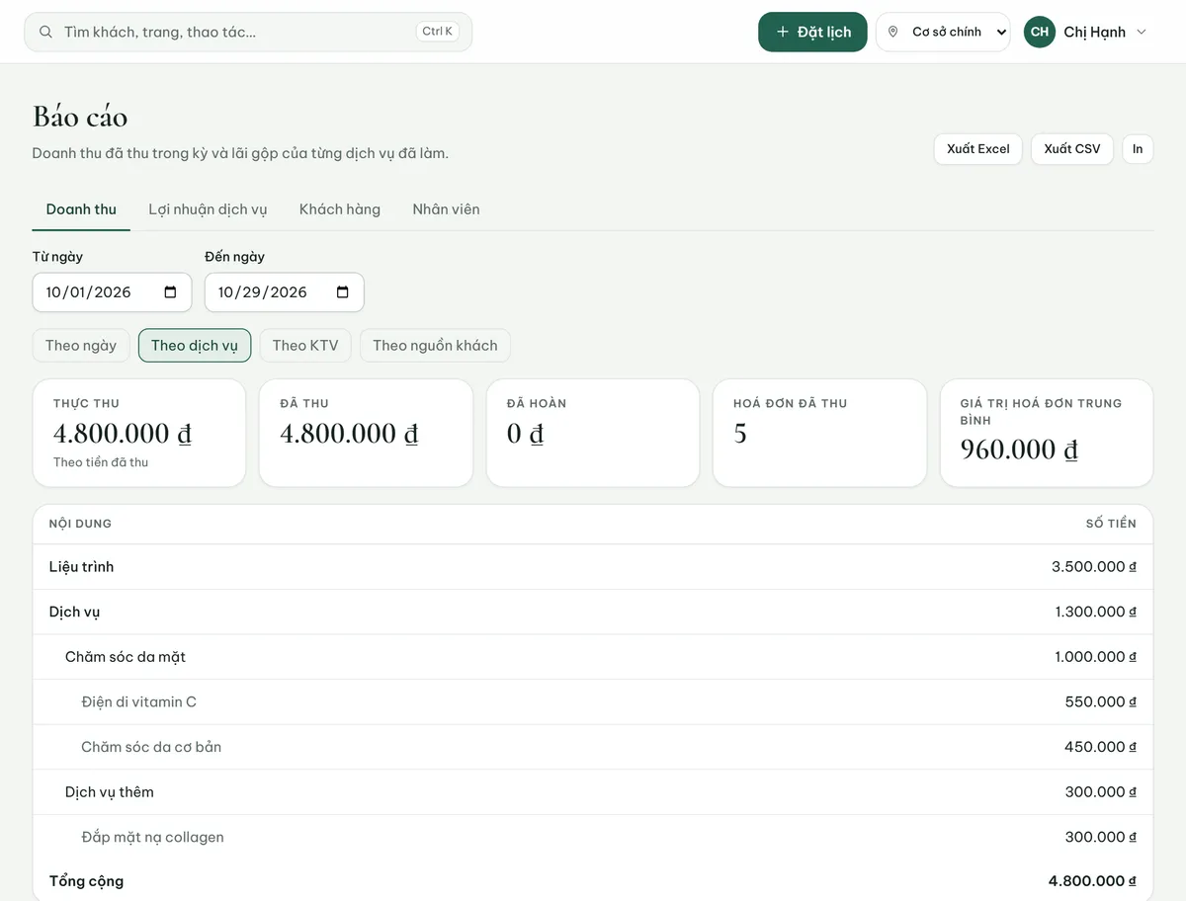Click the Đến ngày date field
The width and height of the screenshot is (1186, 901).
(x=285, y=292)
